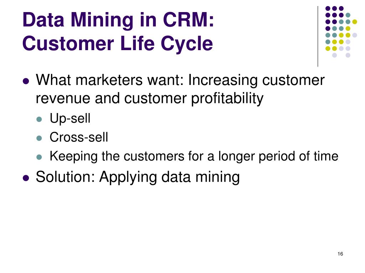365x273 pixels.
Task: Select the text 'Up-sell'
Action: coord(70,119)
